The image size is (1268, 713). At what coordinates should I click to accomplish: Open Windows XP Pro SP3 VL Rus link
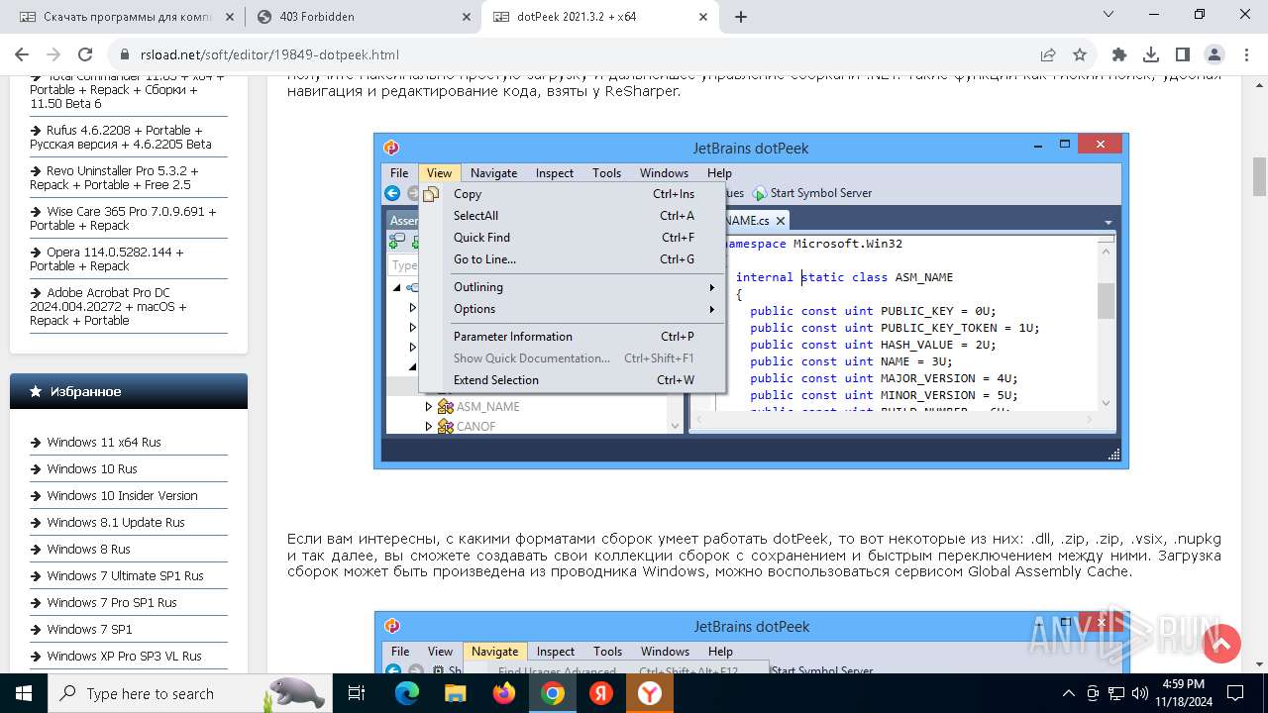tap(124, 656)
